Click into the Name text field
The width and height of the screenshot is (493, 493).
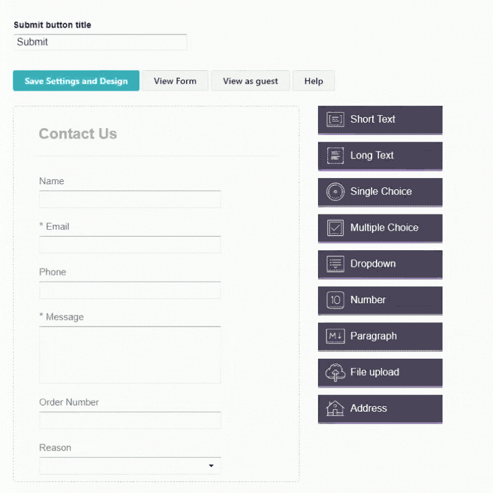pyautogui.click(x=130, y=199)
